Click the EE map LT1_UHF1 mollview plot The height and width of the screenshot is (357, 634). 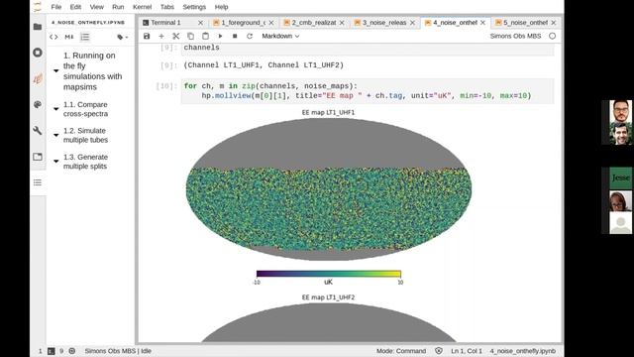pos(328,189)
